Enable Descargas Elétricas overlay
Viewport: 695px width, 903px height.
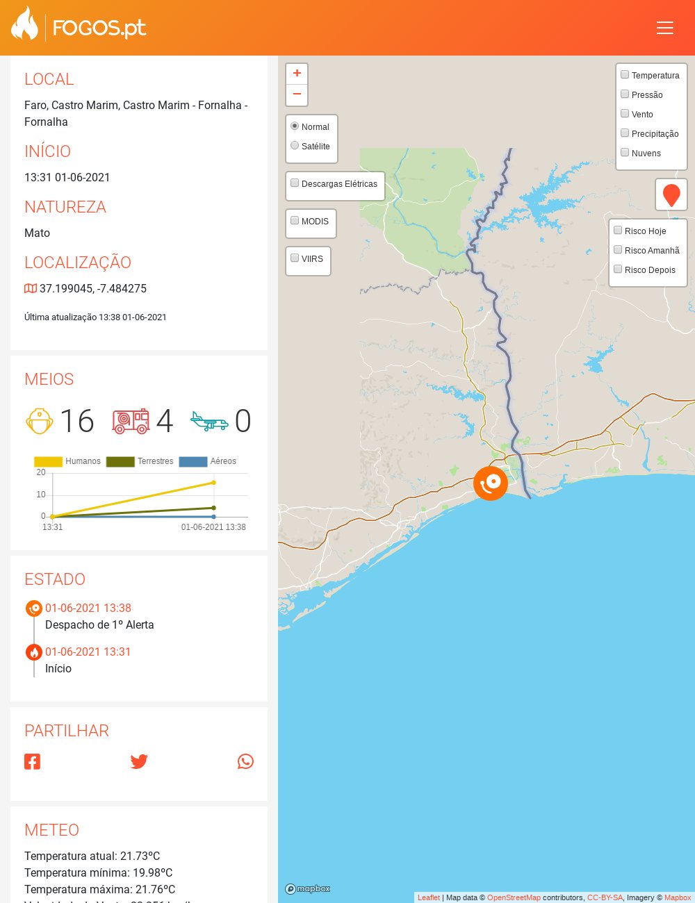295,183
